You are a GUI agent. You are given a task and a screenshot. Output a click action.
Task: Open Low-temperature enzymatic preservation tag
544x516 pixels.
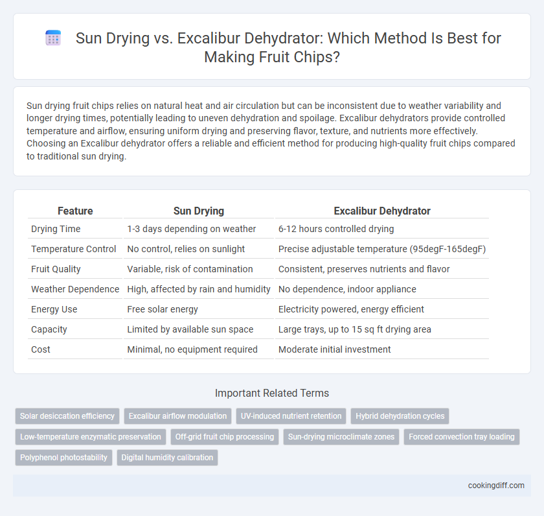(x=91, y=437)
